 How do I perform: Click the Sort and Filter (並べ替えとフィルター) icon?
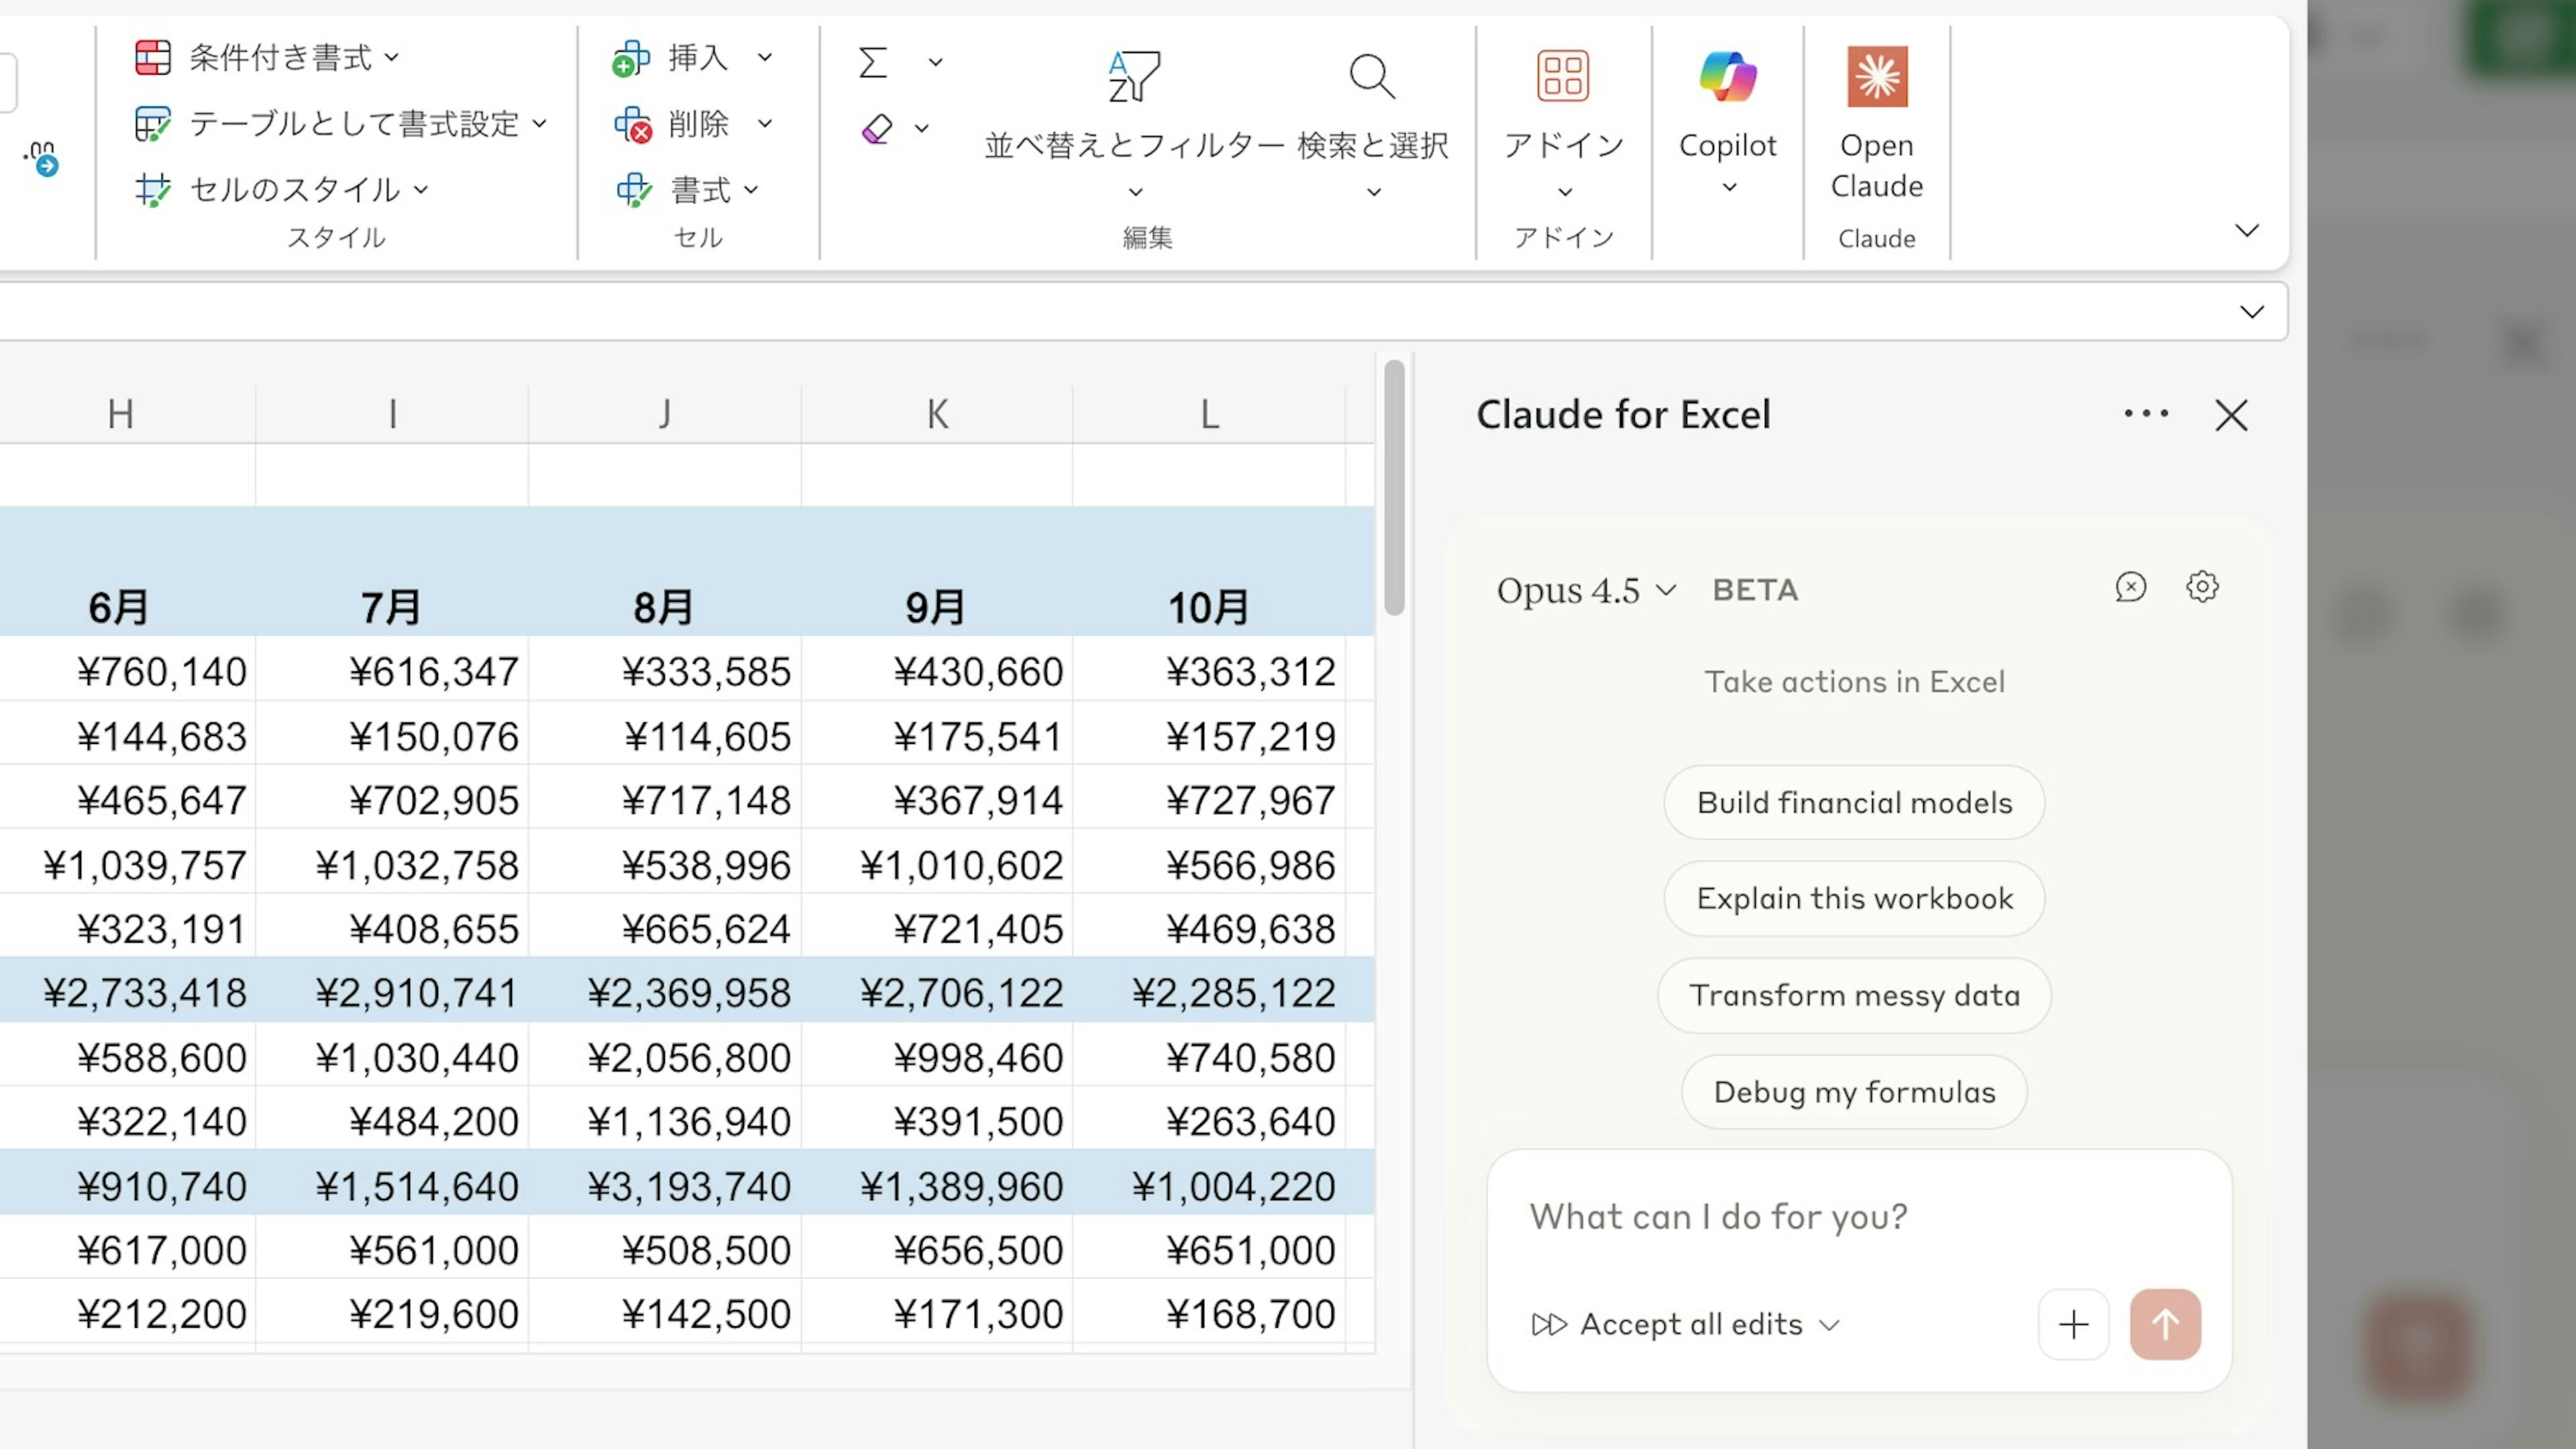tap(1134, 77)
